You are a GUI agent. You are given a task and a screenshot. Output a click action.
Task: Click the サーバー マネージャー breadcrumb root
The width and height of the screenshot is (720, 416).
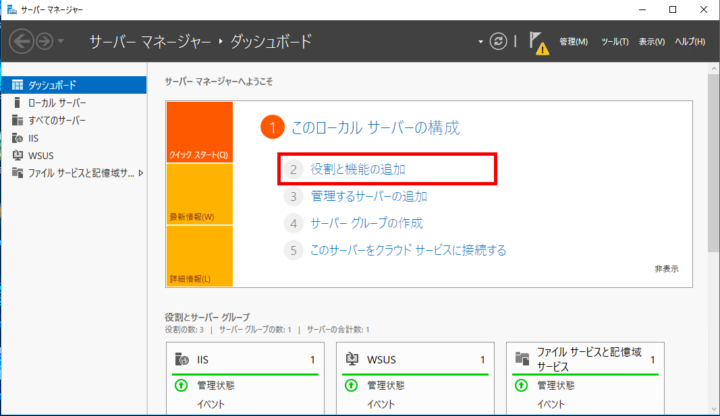coord(150,42)
